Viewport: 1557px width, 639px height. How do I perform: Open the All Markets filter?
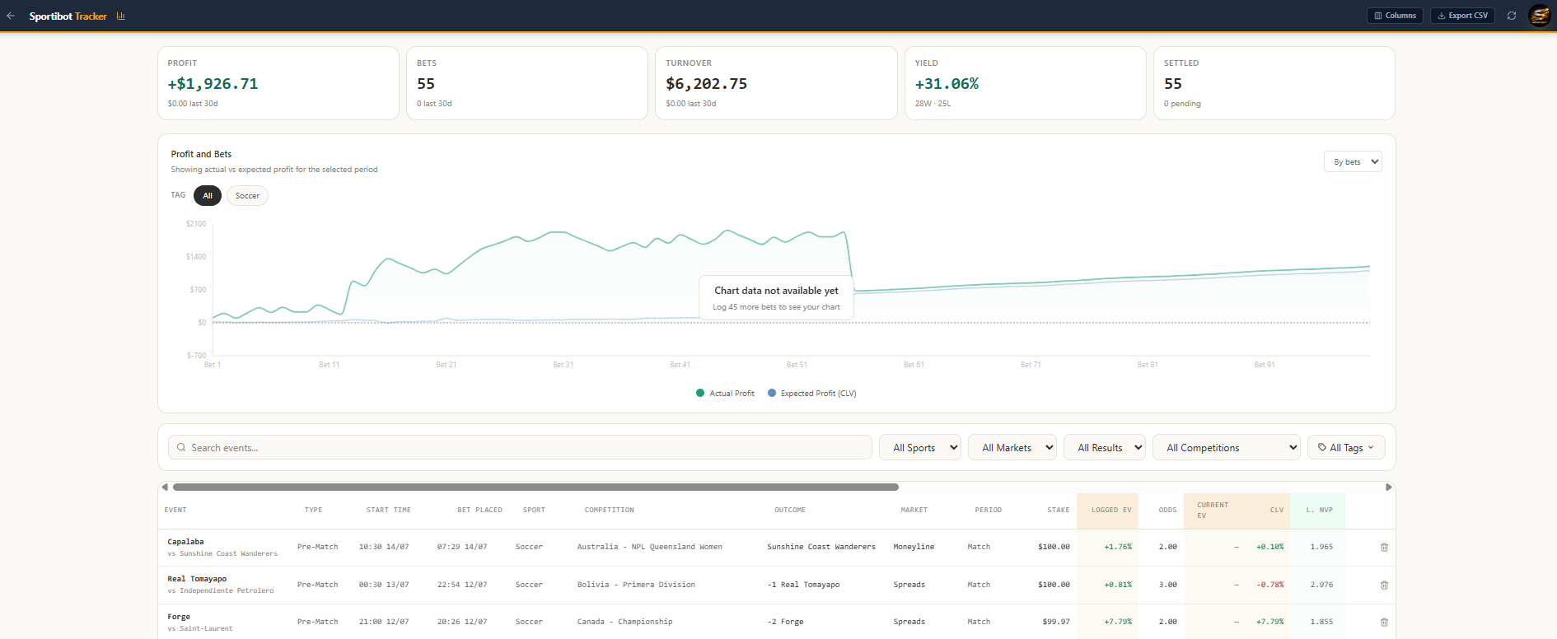(1012, 448)
